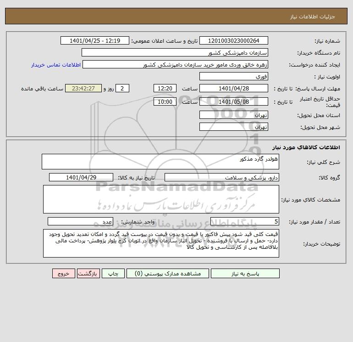Click the announcement date field 1401/04/25 - 12:19
This screenshot has width=353, height=342.
click(x=95, y=40)
